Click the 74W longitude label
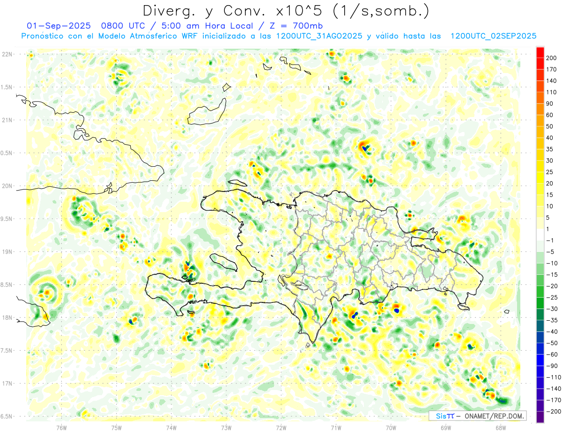 [171, 427]
